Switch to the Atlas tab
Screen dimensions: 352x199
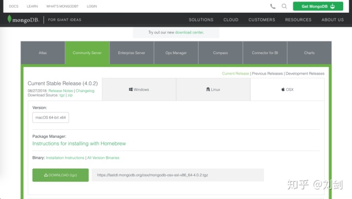(43, 53)
